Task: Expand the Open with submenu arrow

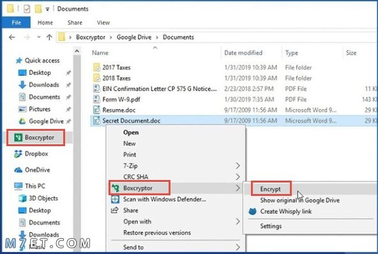Action: tap(238, 221)
